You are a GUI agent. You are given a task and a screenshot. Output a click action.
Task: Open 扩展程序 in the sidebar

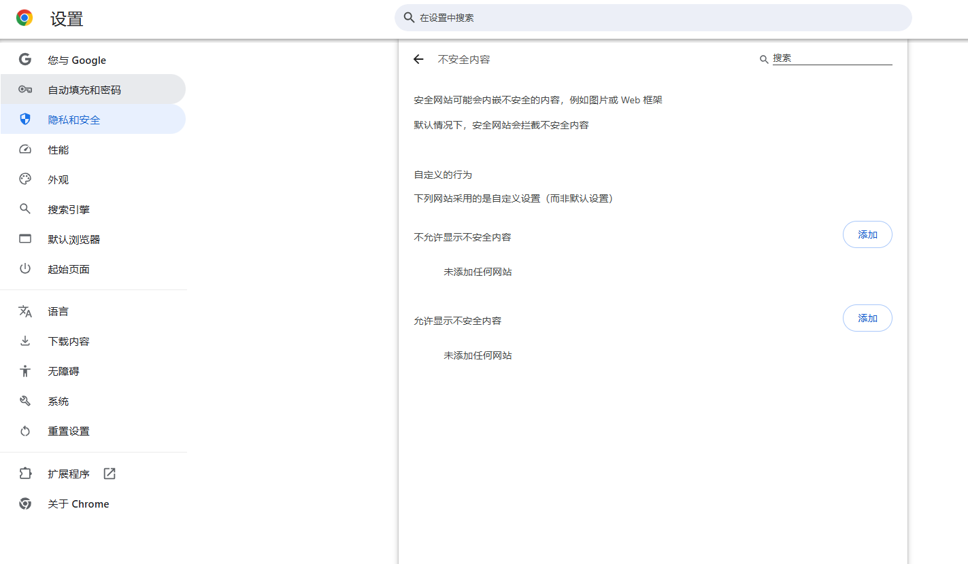point(93,474)
